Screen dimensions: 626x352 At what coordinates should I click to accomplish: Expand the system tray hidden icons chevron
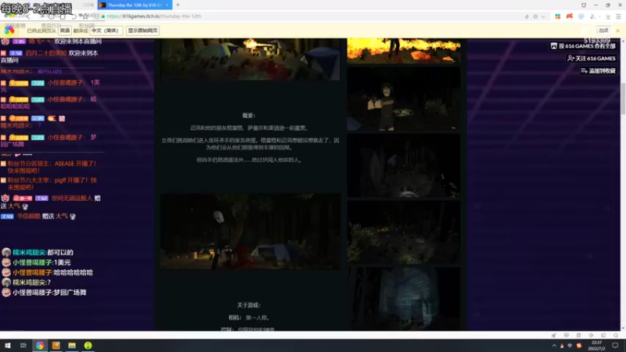(554, 346)
